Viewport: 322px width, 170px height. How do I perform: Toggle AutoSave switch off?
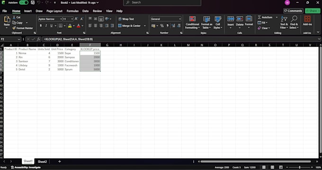[24, 3]
